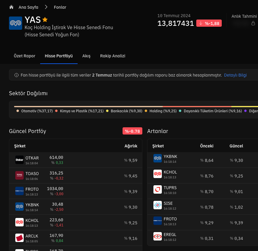258x251 pixels.
Task: Switch to the Özet Rapor tab
Action: pos(25,56)
